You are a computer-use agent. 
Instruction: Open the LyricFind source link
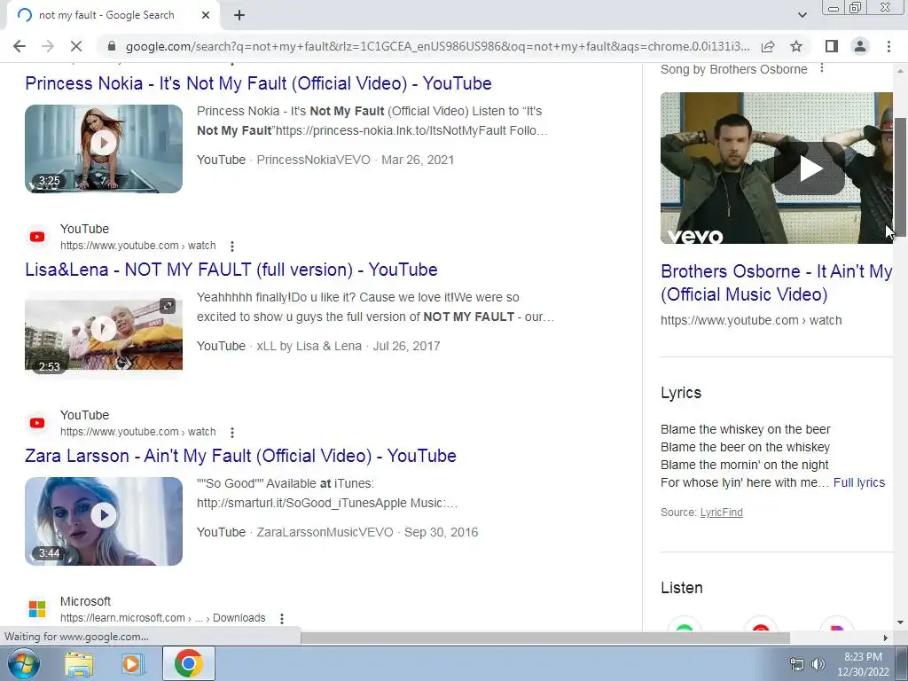[x=722, y=513]
